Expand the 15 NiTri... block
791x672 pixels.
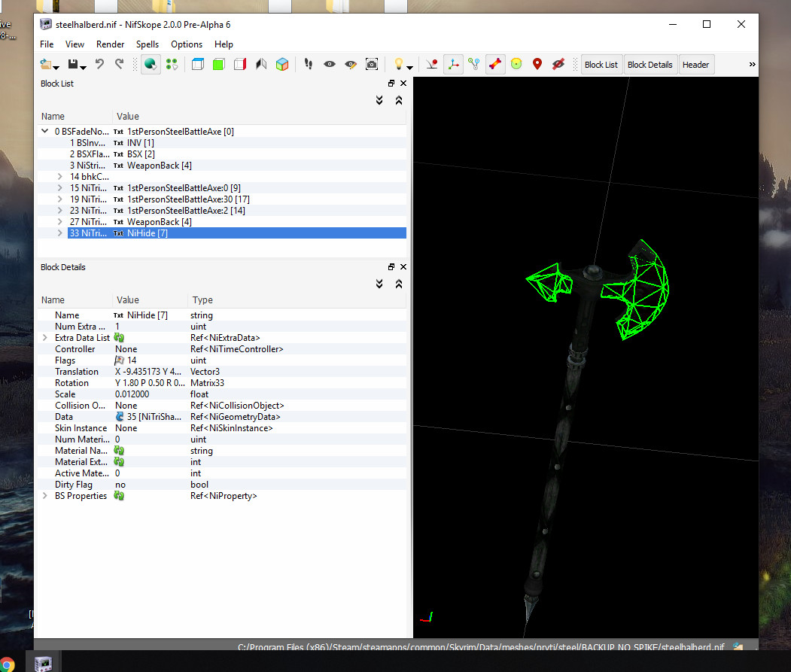(x=60, y=187)
